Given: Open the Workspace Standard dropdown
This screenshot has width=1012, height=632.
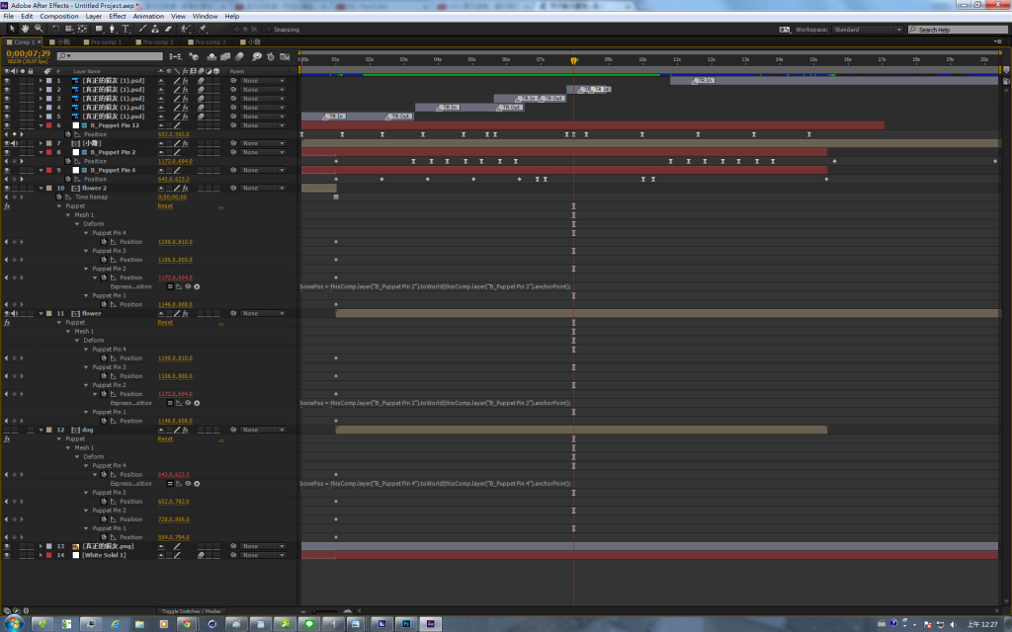Looking at the screenshot, I should pos(868,30).
